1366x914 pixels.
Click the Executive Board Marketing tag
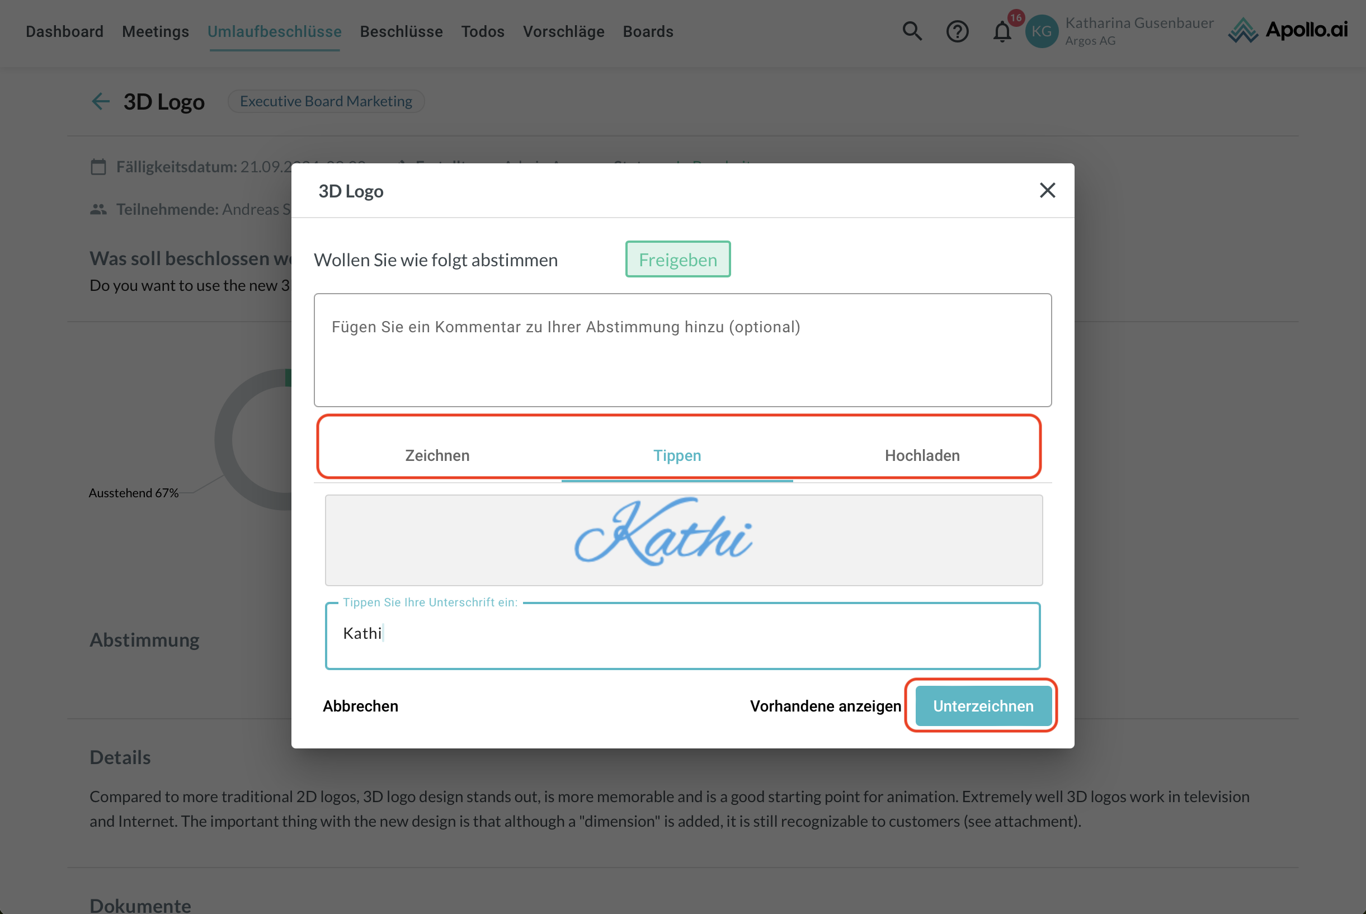click(326, 101)
